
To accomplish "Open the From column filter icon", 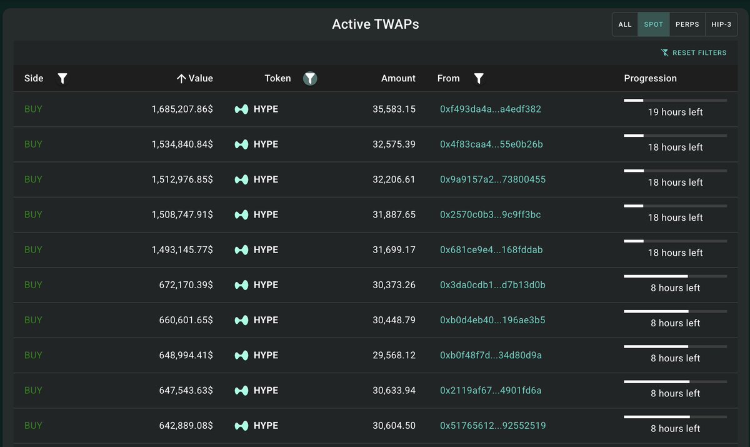I will 479,78.
